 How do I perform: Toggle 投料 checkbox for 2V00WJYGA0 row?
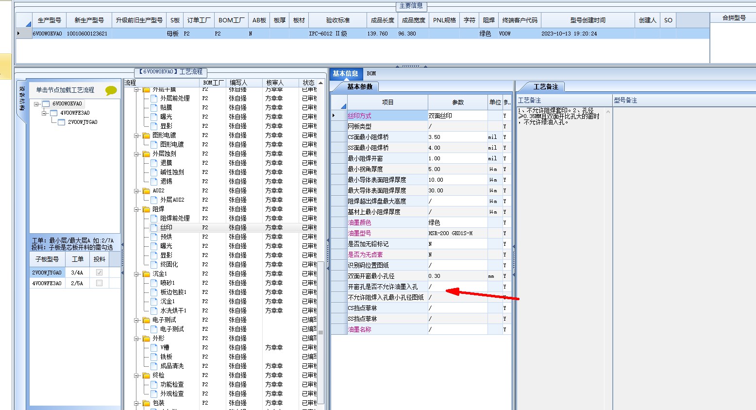coord(100,273)
